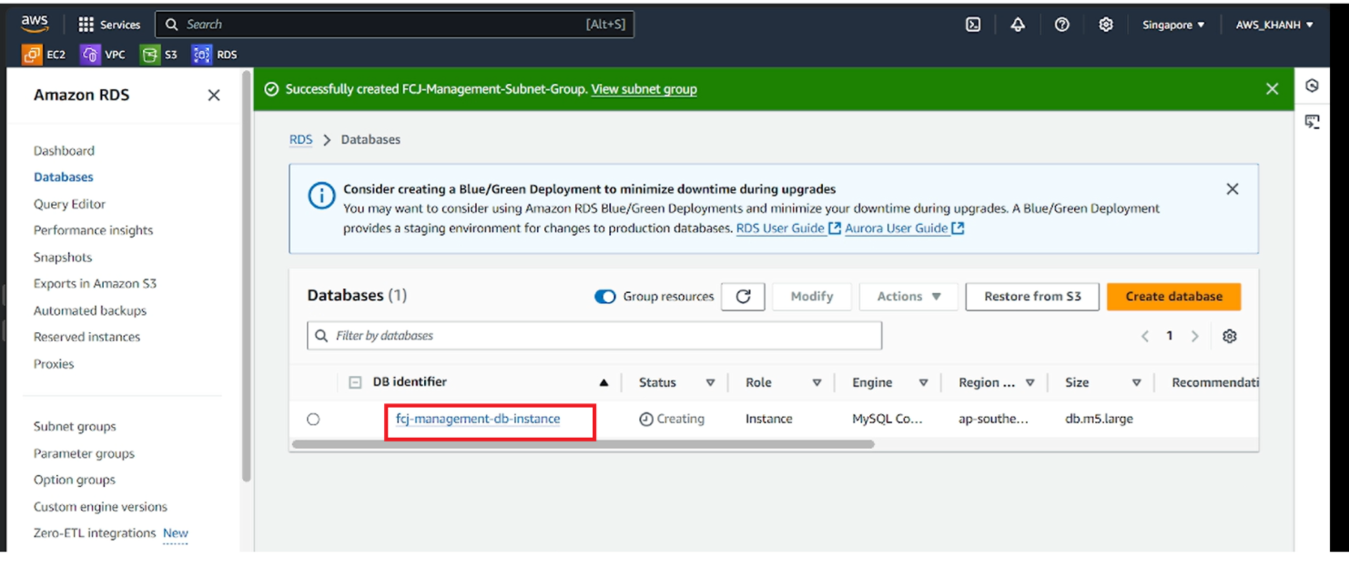Sort by the Size column
1349x568 pixels.
pos(1136,383)
